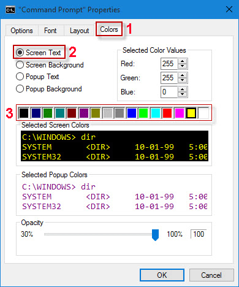This screenshot has height=287, width=239.
Task: Pick the purple color swatch
Action: coord(84,113)
